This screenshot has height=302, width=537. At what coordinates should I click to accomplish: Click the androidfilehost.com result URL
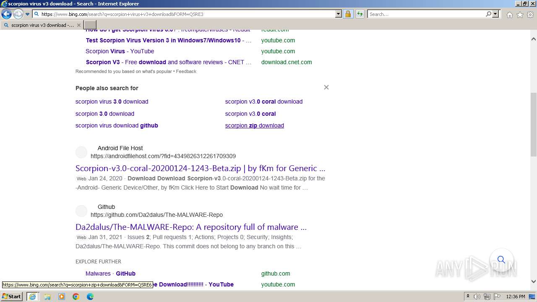coord(163,156)
